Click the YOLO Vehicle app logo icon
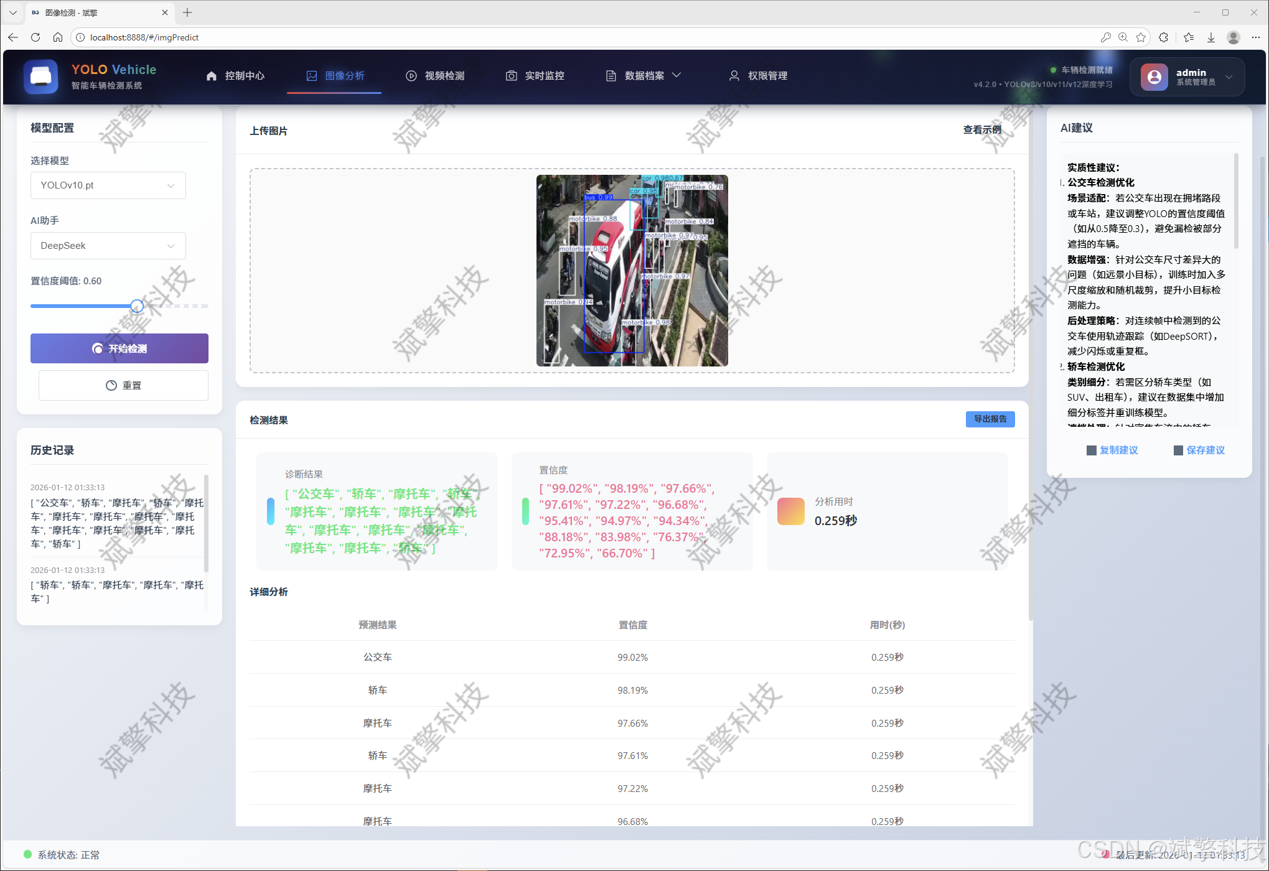Image resolution: width=1269 pixels, height=871 pixels. pos(40,77)
